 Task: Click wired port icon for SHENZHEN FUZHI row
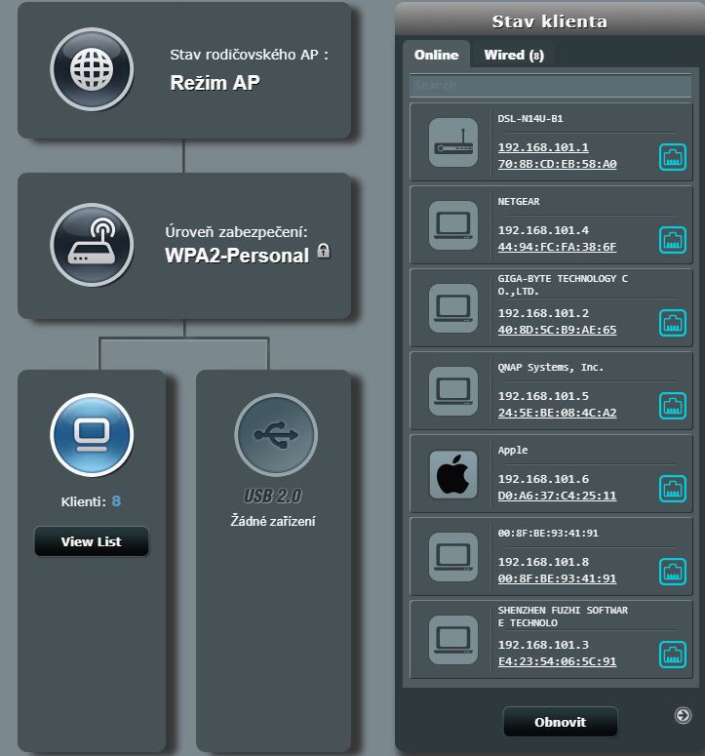(x=673, y=655)
